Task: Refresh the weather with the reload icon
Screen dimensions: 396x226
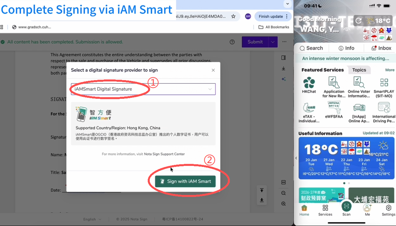Action: [358, 21]
